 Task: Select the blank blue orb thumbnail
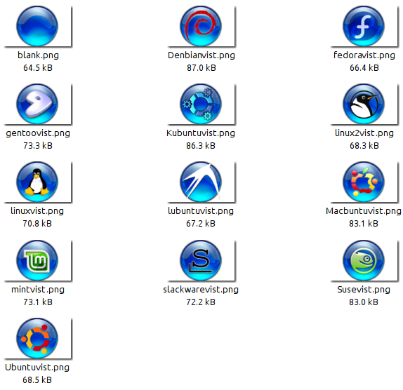(x=37, y=26)
